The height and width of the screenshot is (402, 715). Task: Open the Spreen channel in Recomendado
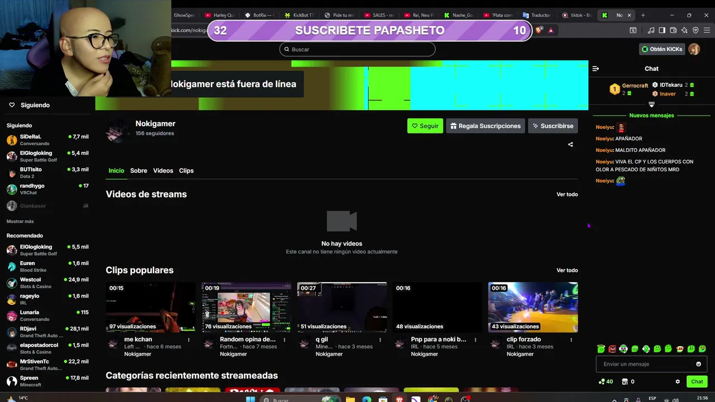click(47, 381)
